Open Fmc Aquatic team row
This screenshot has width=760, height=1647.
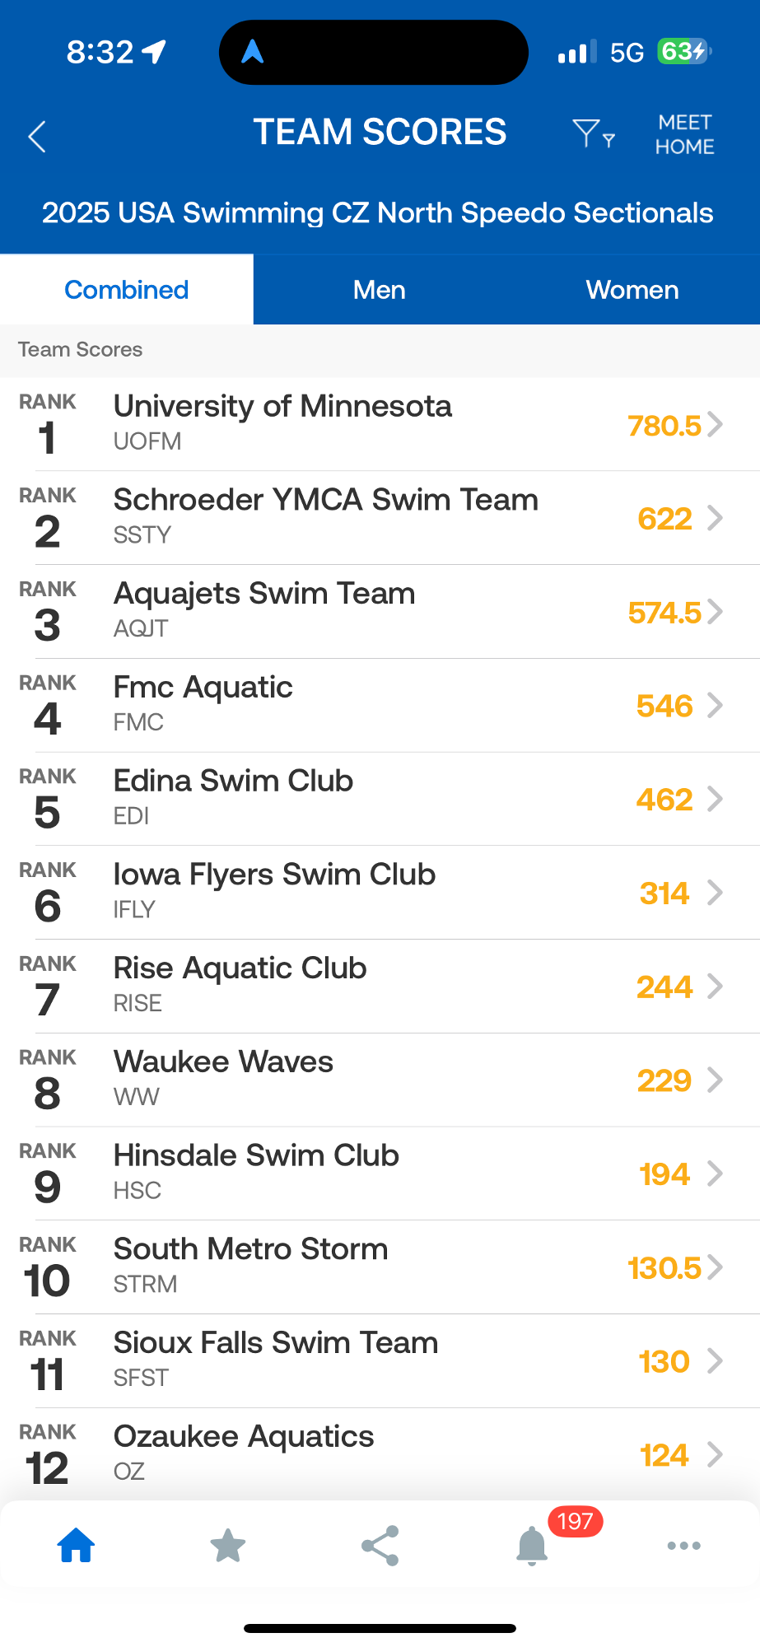[x=379, y=705]
